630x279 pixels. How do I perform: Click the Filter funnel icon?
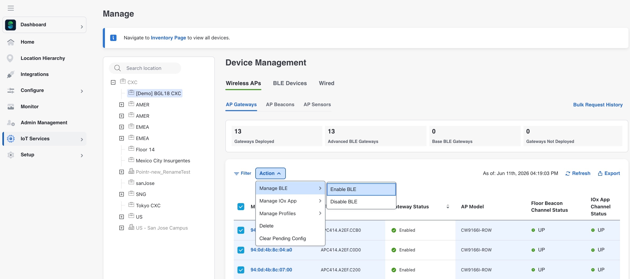236,173
